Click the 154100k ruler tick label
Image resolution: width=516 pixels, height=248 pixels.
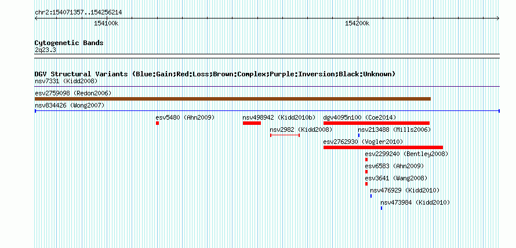point(106,23)
